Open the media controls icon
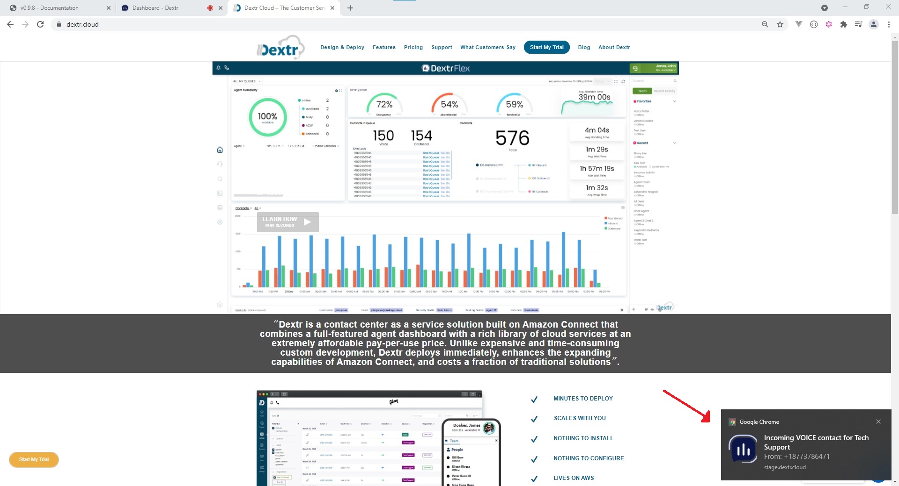Screen dimensions: 899x486 858,24
